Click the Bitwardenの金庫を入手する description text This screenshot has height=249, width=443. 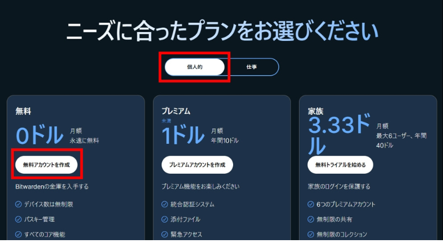pyautogui.click(x=51, y=186)
